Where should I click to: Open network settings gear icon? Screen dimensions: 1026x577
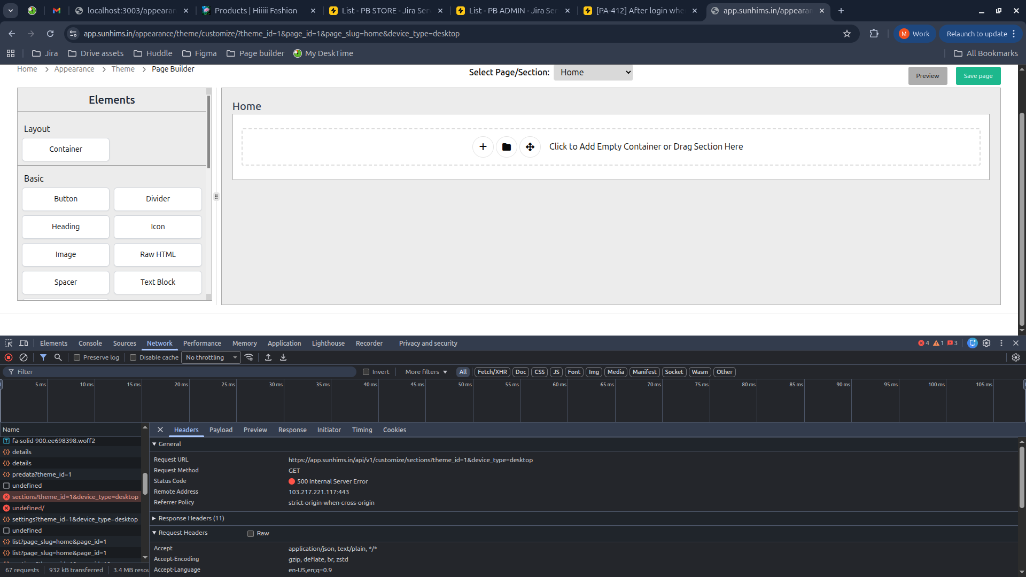(1016, 357)
